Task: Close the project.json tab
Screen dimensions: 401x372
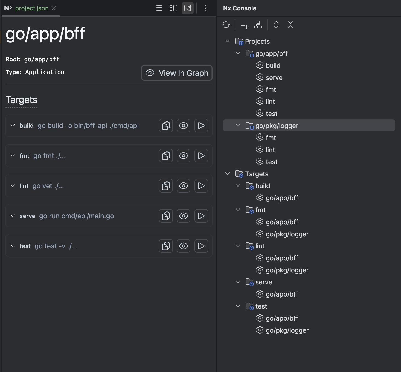Action: (x=54, y=8)
